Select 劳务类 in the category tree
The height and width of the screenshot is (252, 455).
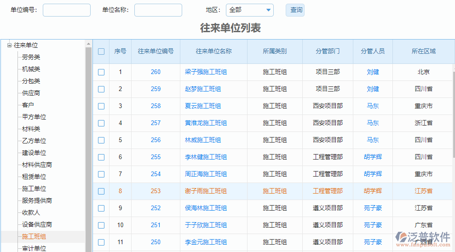31,57
